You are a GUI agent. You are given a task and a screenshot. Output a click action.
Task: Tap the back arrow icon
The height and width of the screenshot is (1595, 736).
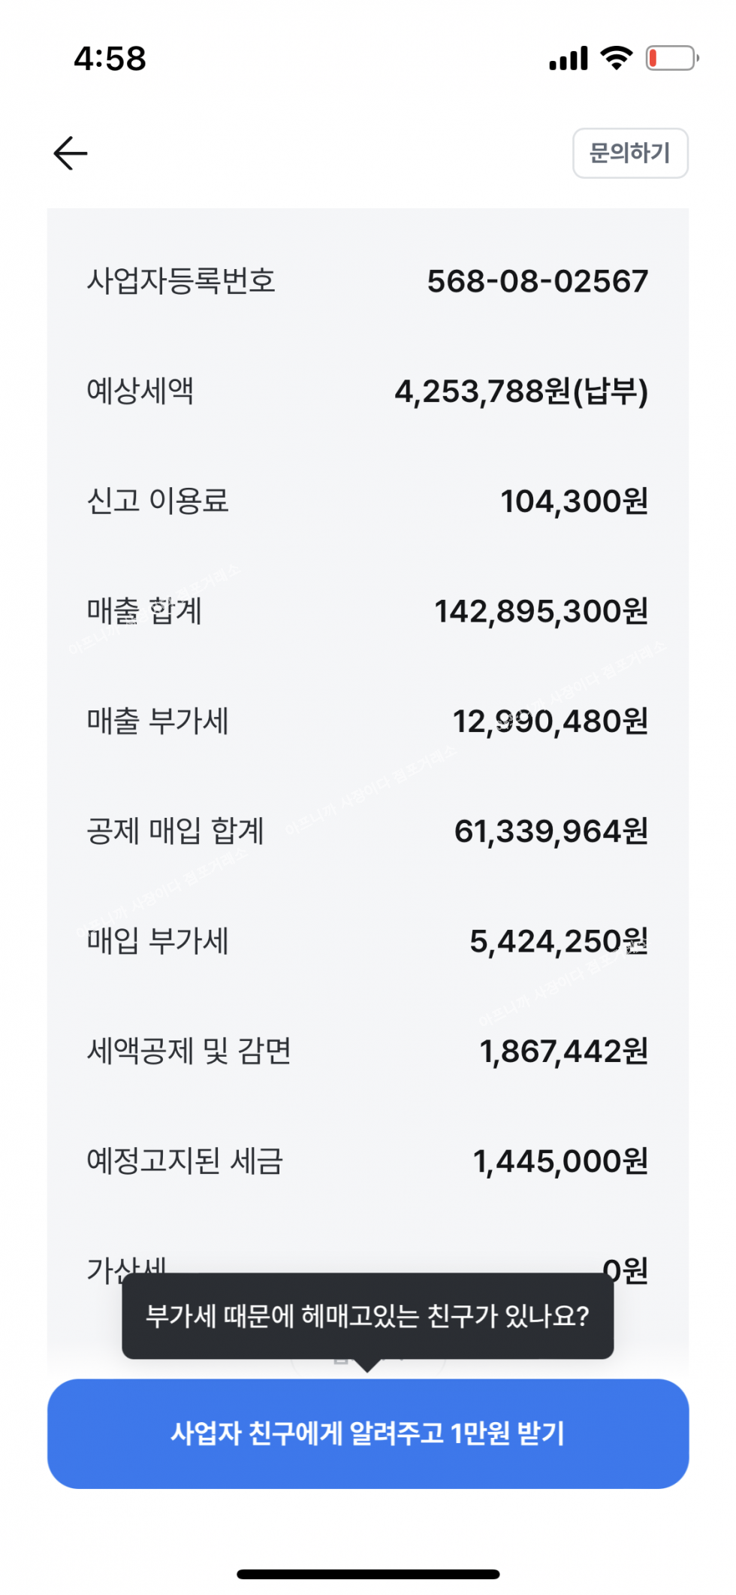coord(71,153)
